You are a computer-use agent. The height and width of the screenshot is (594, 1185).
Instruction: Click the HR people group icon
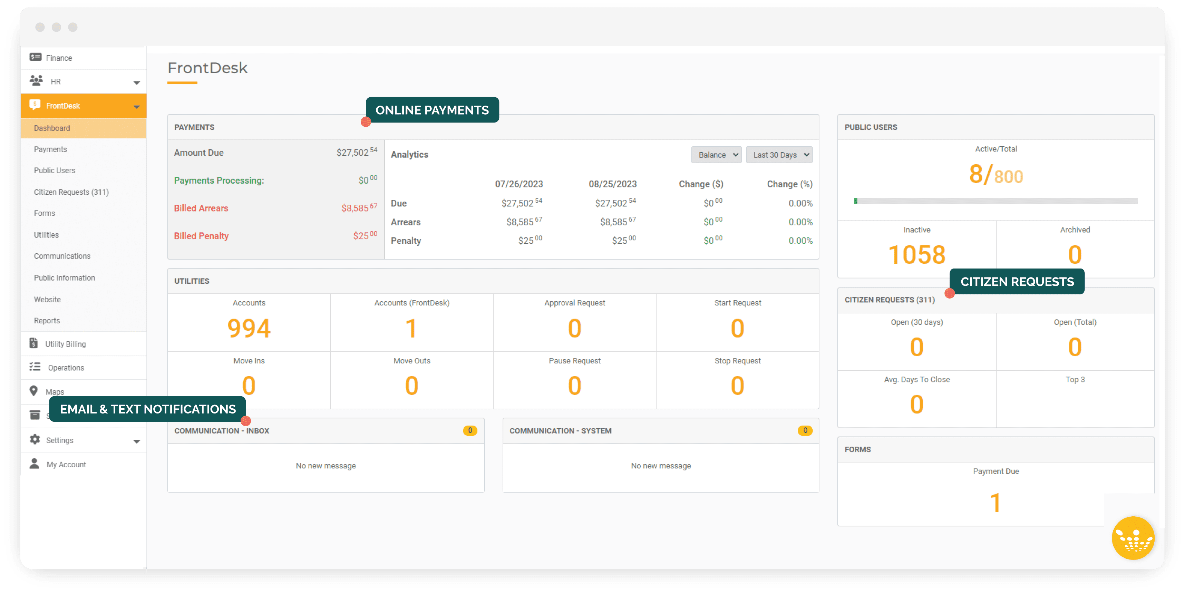click(36, 80)
